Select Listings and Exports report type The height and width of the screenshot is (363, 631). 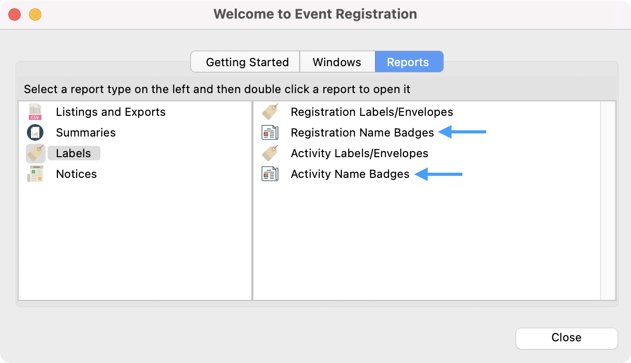click(111, 112)
